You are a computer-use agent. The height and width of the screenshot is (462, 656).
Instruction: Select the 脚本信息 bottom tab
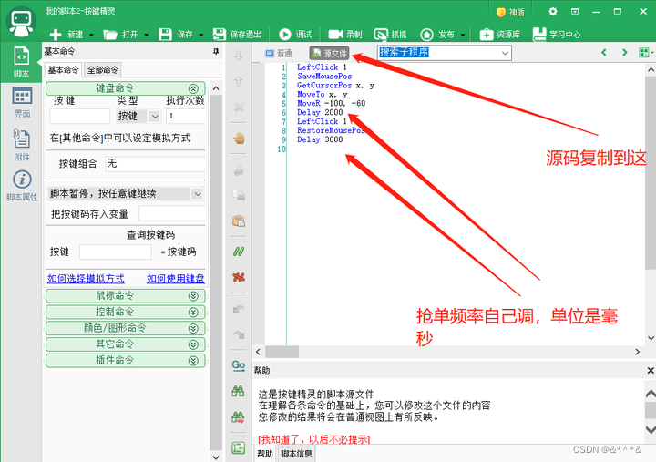click(x=297, y=454)
